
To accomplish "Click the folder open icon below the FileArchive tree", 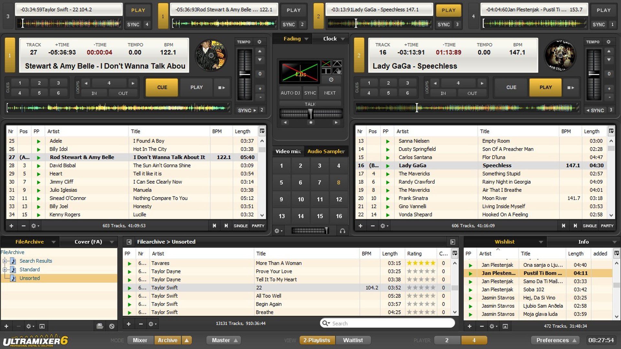I will (100, 326).
